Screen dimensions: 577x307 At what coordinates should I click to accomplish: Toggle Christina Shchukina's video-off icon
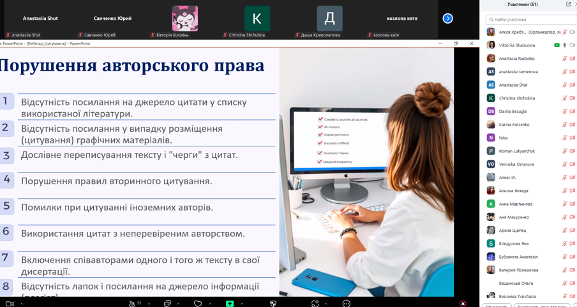click(573, 98)
